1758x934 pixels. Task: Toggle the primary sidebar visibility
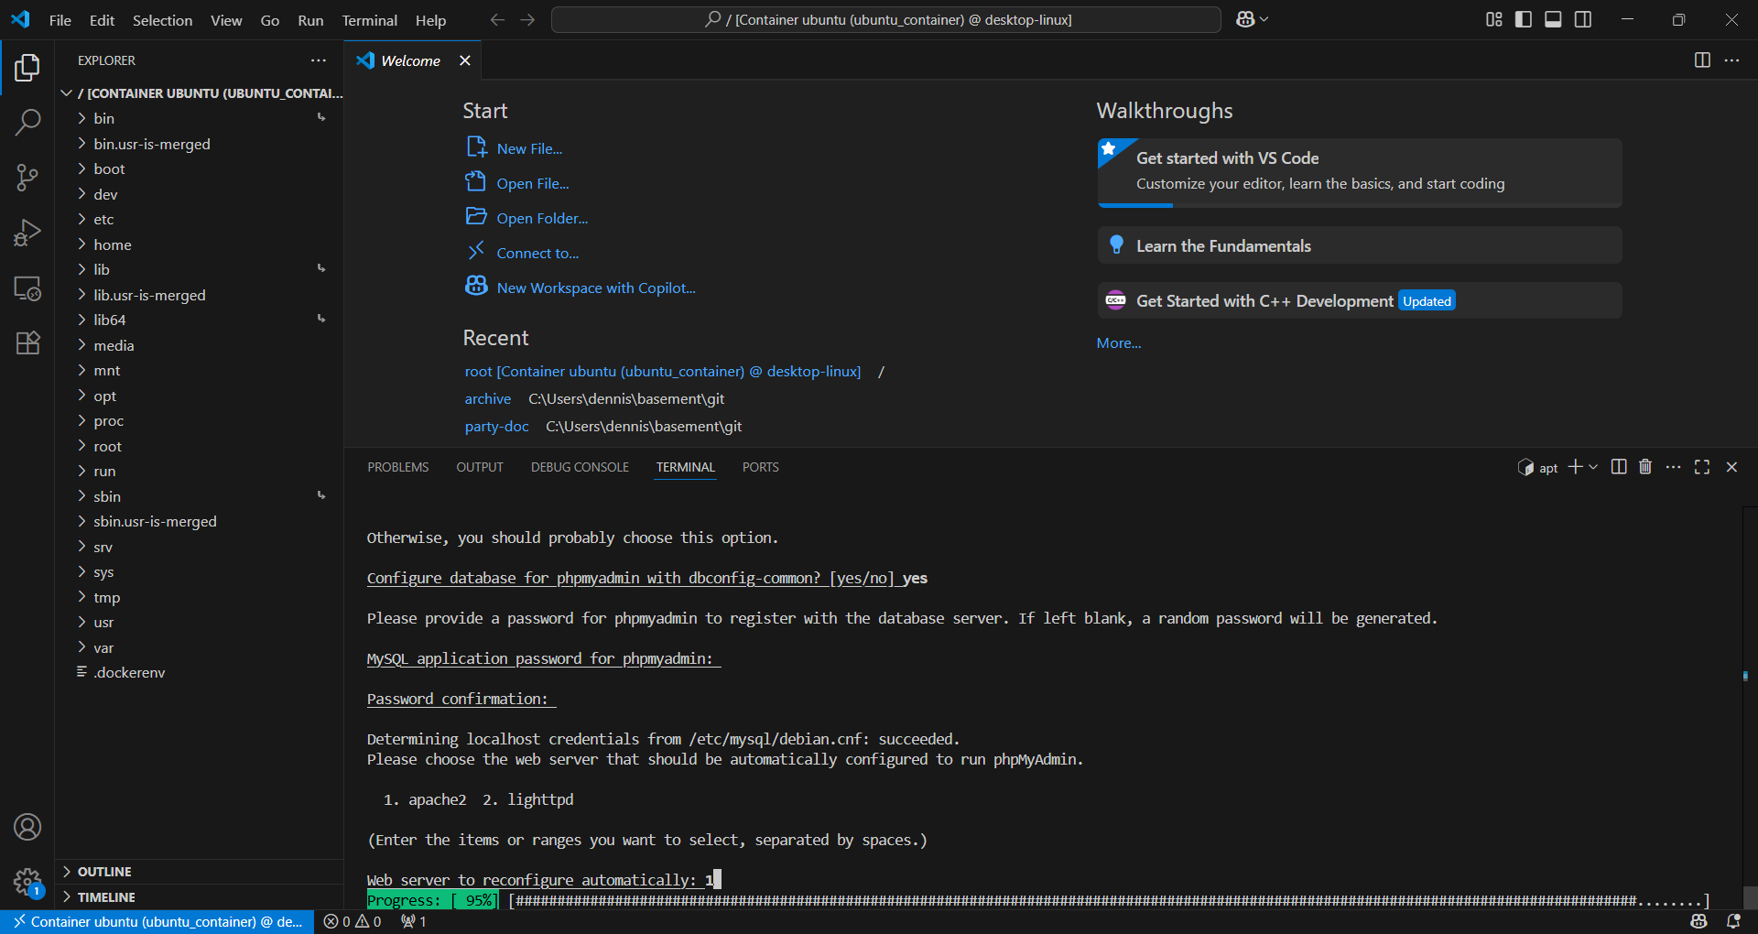pyautogui.click(x=1523, y=18)
